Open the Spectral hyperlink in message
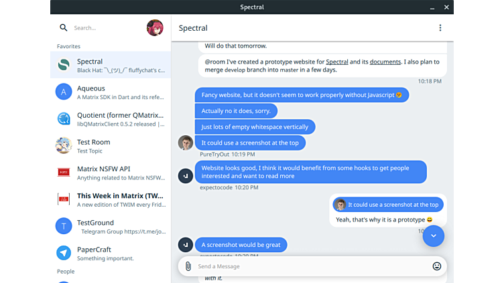This screenshot has width=504, height=283. click(x=337, y=62)
